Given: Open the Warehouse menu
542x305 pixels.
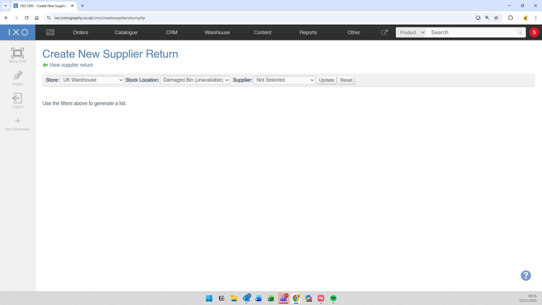Looking at the screenshot, I should [x=217, y=32].
